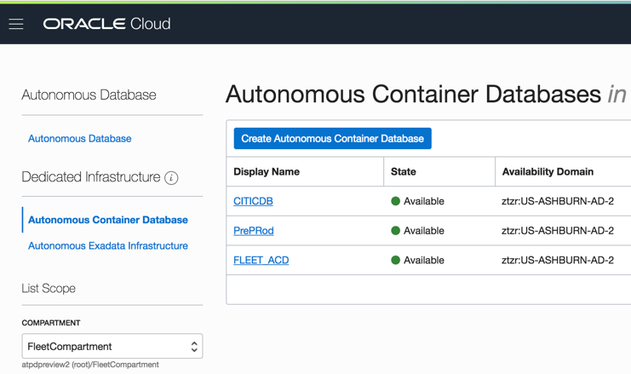The width and height of the screenshot is (631, 374).
Task: Click availability domain of CITICDB row
Action: coord(558,201)
